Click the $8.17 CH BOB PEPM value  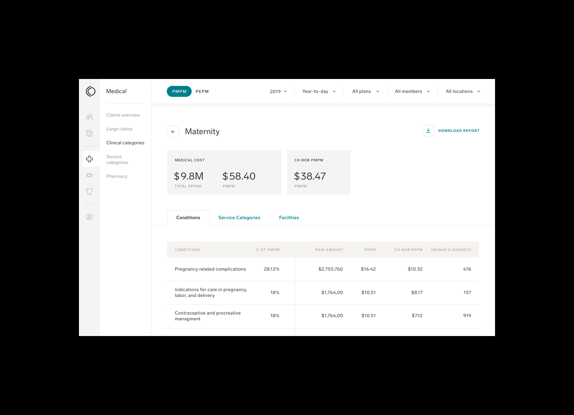click(417, 293)
